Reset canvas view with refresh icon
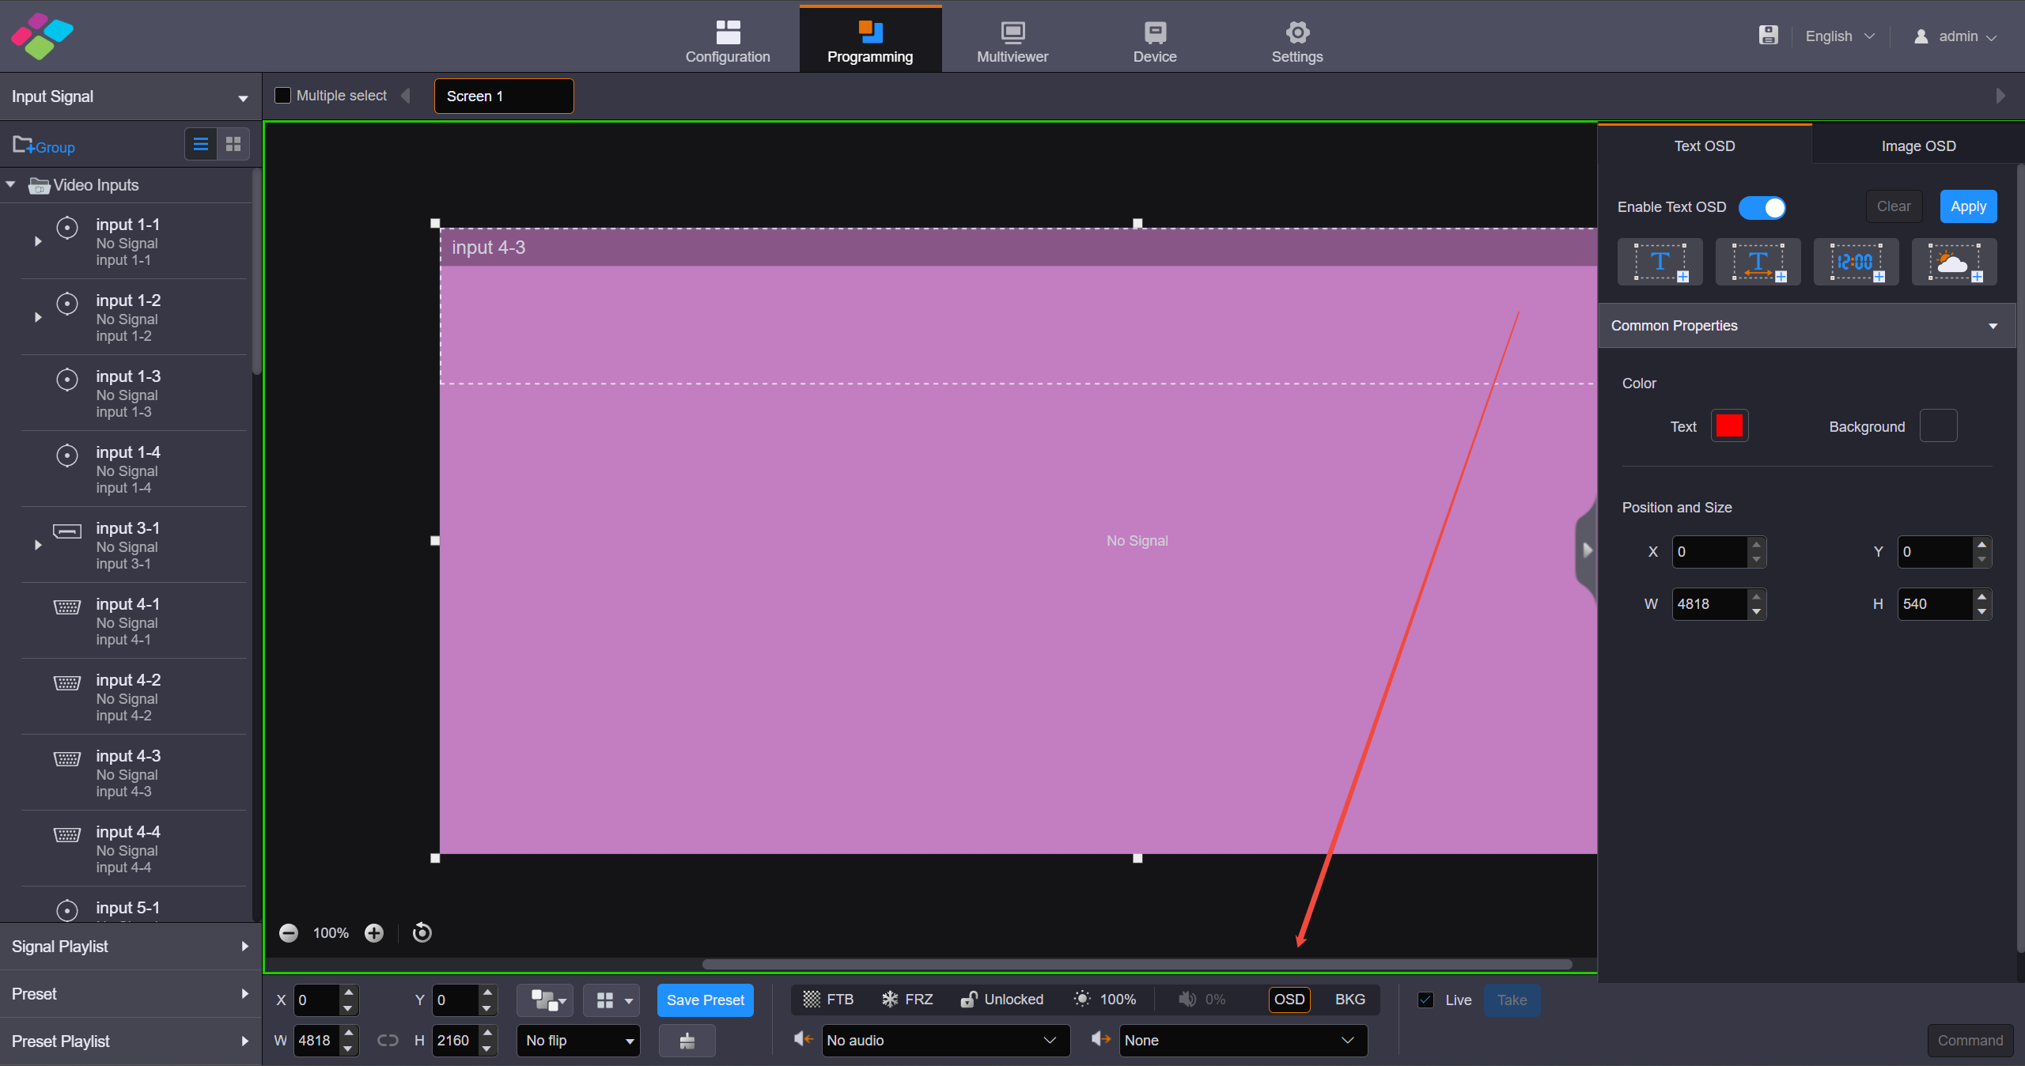Image resolution: width=2025 pixels, height=1066 pixels. coord(422,933)
